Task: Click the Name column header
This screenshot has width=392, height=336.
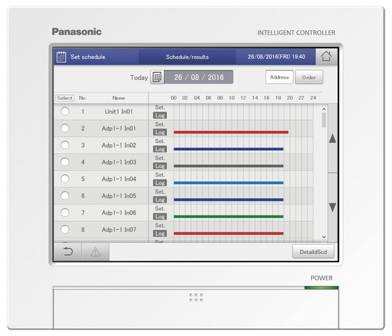Action: pyautogui.click(x=118, y=98)
